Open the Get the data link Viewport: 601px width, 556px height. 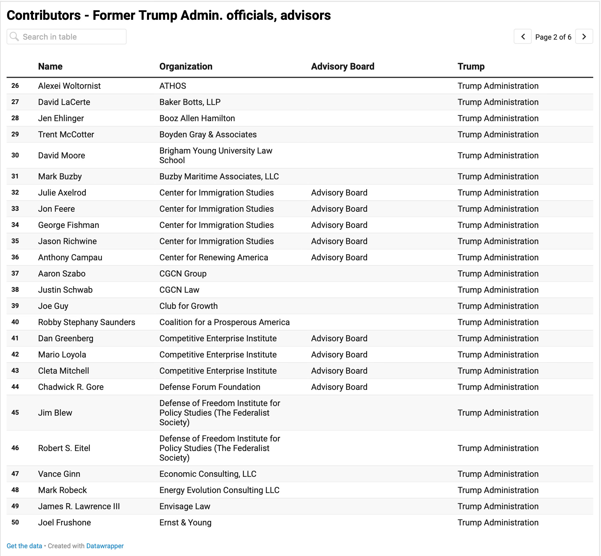click(24, 546)
